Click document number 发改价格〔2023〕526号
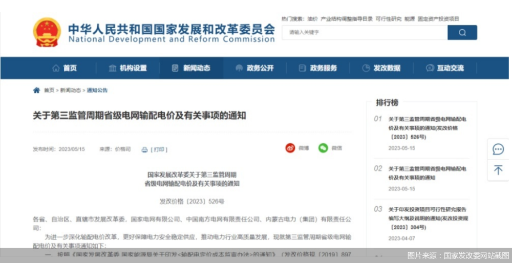Viewport: 512px width, 263px height. (x=192, y=201)
